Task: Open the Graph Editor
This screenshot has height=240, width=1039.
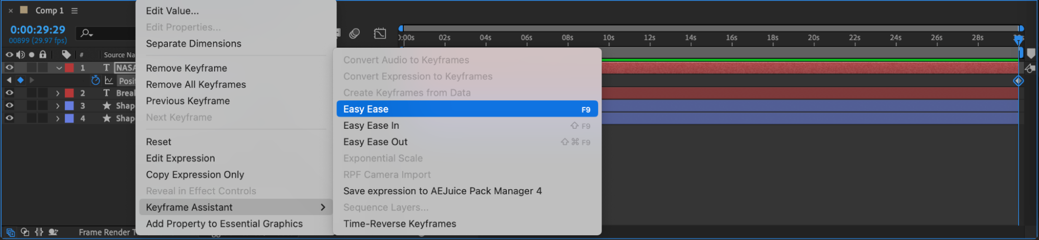Action: pyautogui.click(x=380, y=33)
